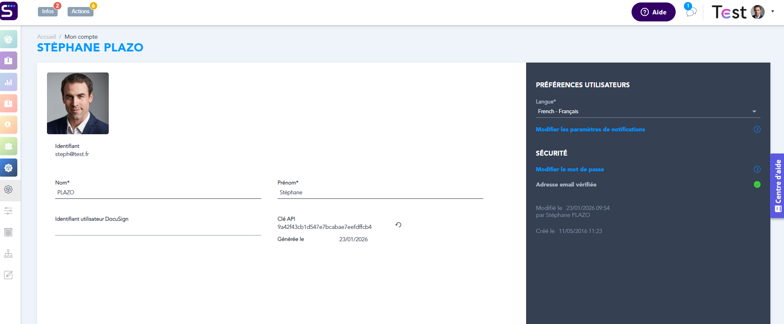This screenshot has width=784, height=324.
Task: Click the regenerate API key refresh icon
Action: (398, 225)
